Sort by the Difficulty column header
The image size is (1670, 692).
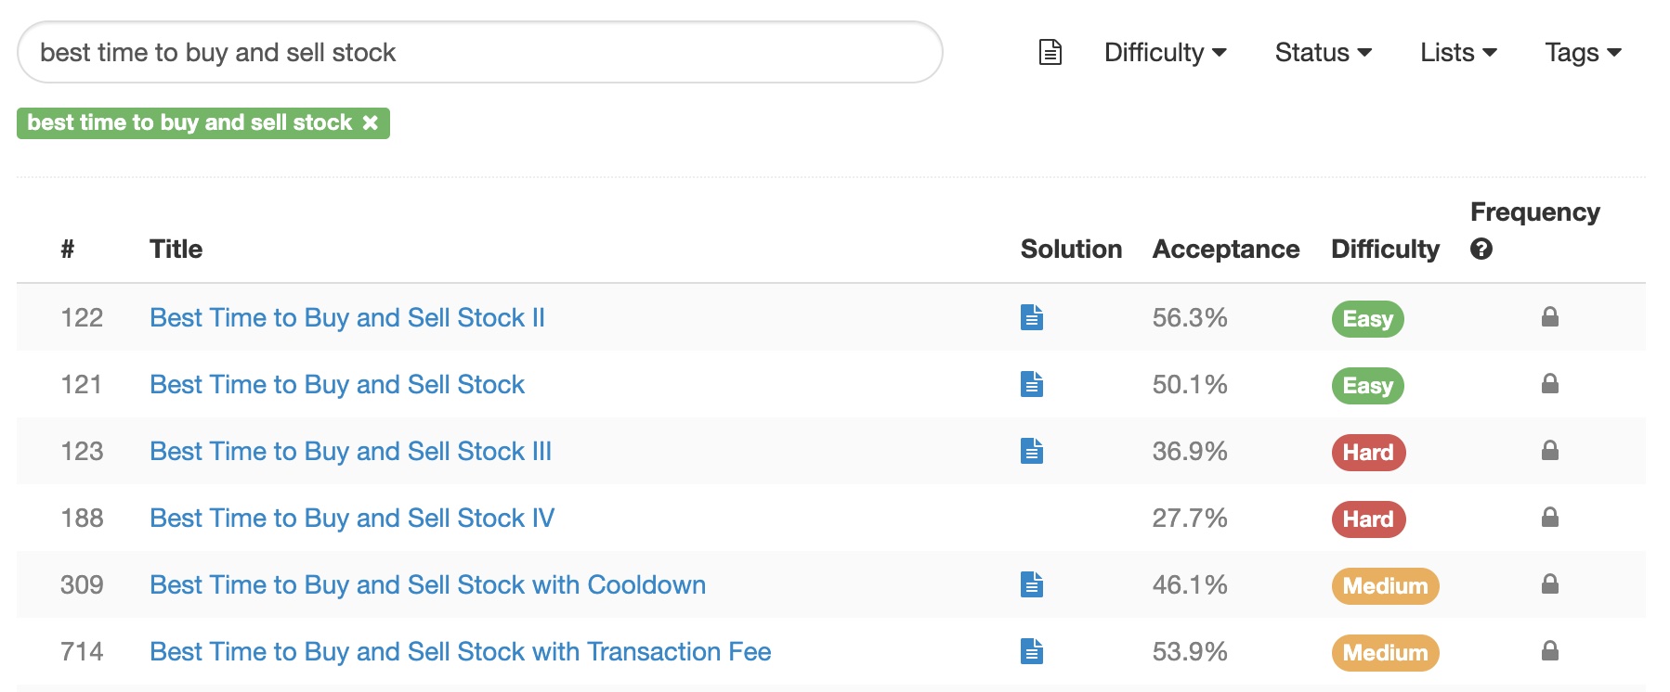coord(1385,249)
